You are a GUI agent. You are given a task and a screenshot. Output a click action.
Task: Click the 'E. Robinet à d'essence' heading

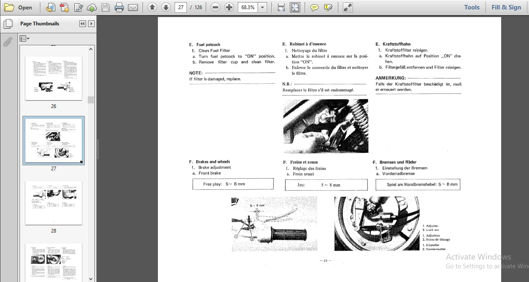point(304,44)
